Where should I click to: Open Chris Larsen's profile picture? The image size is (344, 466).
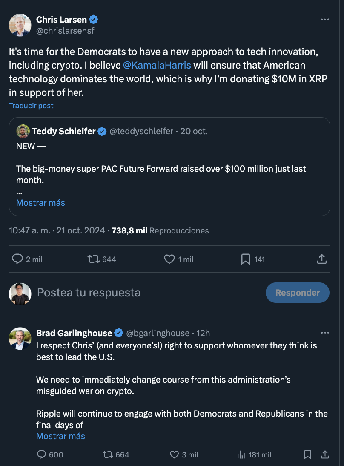[x=20, y=25]
